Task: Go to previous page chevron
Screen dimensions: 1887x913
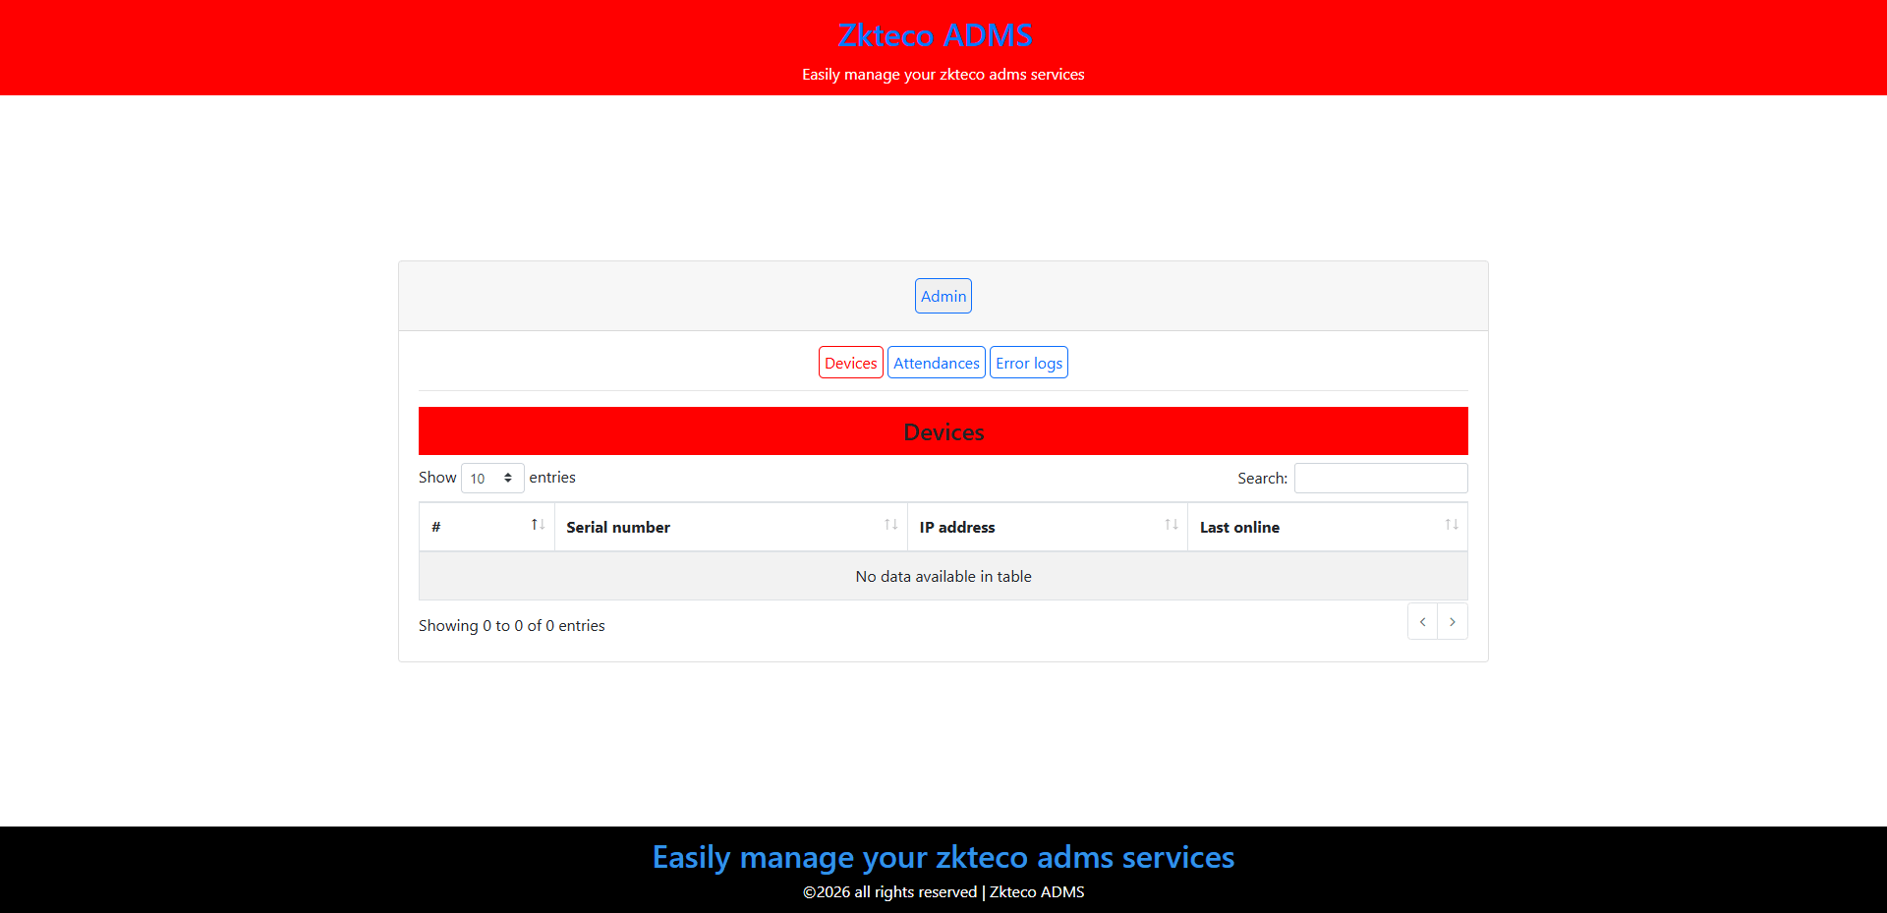Action: (1422, 622)
